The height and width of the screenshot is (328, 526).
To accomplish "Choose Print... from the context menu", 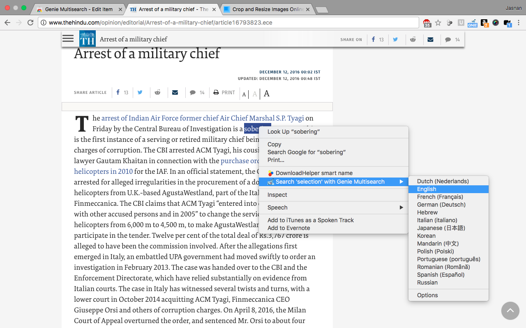I will [x=334, y=160].
